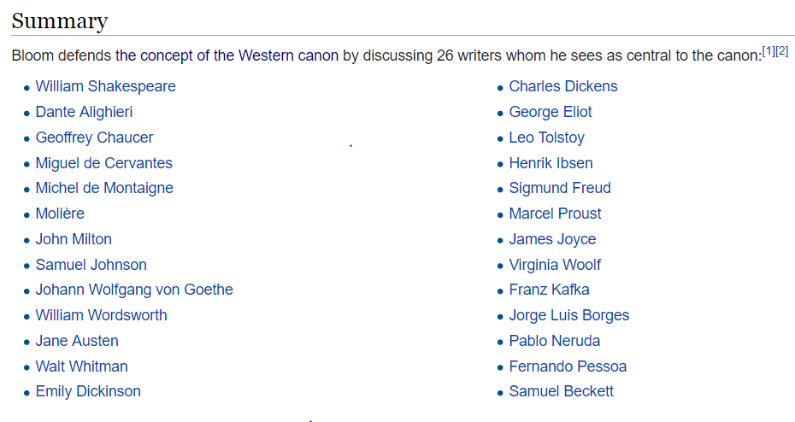The image size is (795, 422).
Task: Open the Leo Tolstoy article link
Action: click(x=546, y=138)
